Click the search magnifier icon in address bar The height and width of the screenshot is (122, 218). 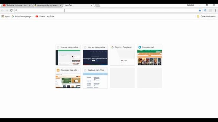tap(16, 11)
